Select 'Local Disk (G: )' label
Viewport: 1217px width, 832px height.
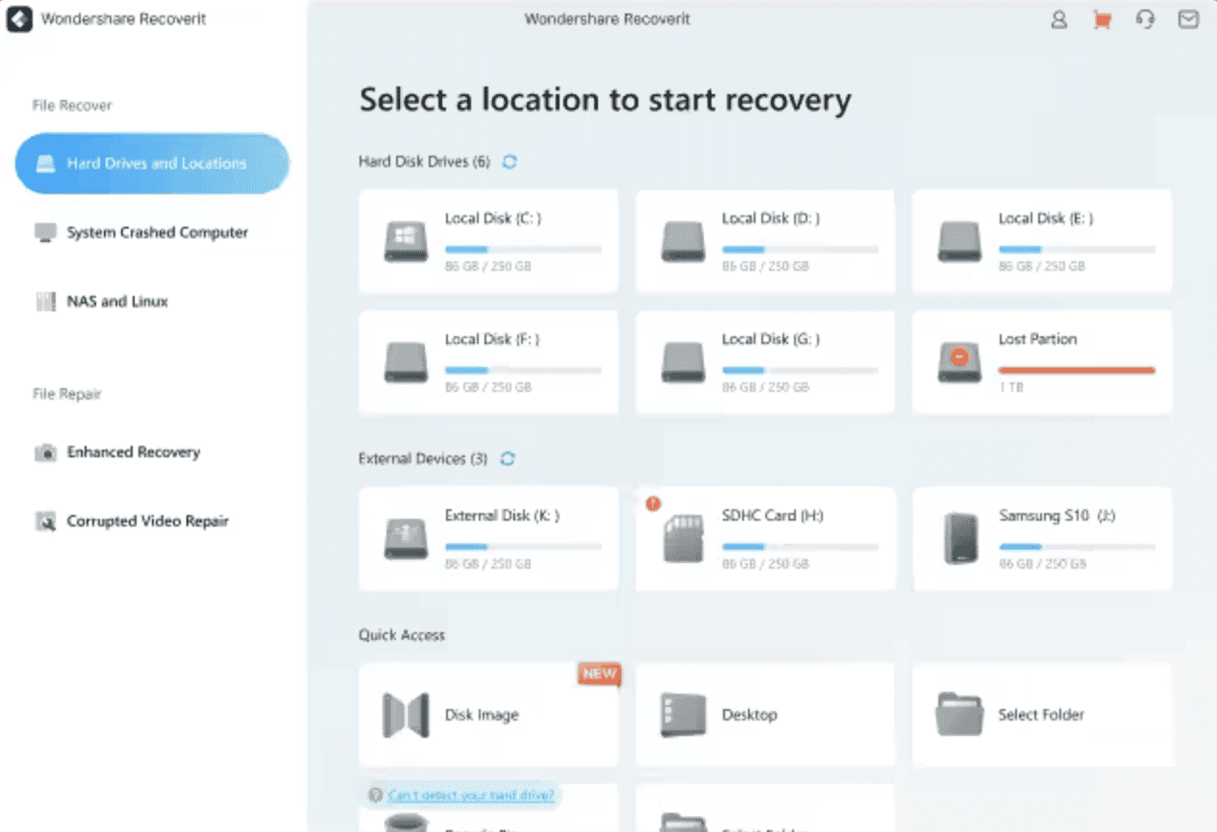[x=771, y=339]
